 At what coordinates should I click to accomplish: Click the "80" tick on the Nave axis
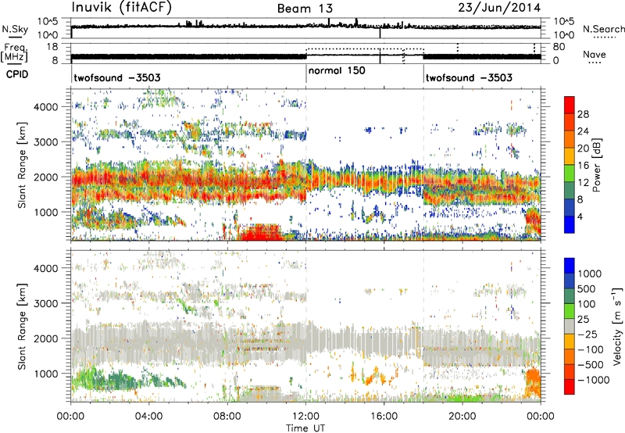(x=559, y=47)
